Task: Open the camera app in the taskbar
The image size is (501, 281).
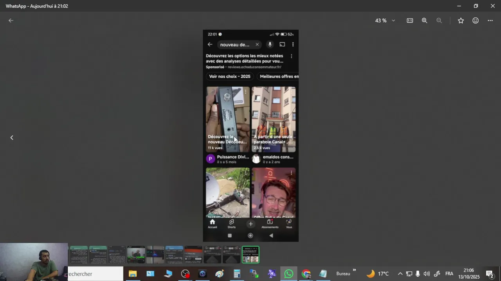Action: [x=202, y=274]
